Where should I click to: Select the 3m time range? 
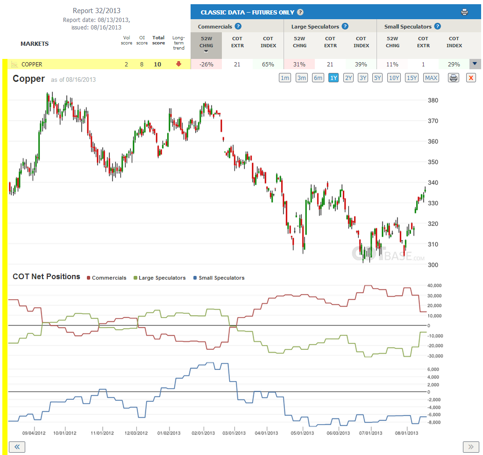tap(302, 78)
